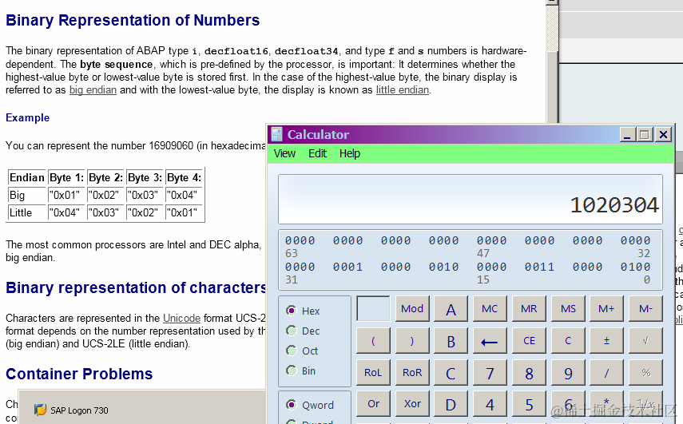Click the Calculator title bar icon

click(x=276, y=134)
